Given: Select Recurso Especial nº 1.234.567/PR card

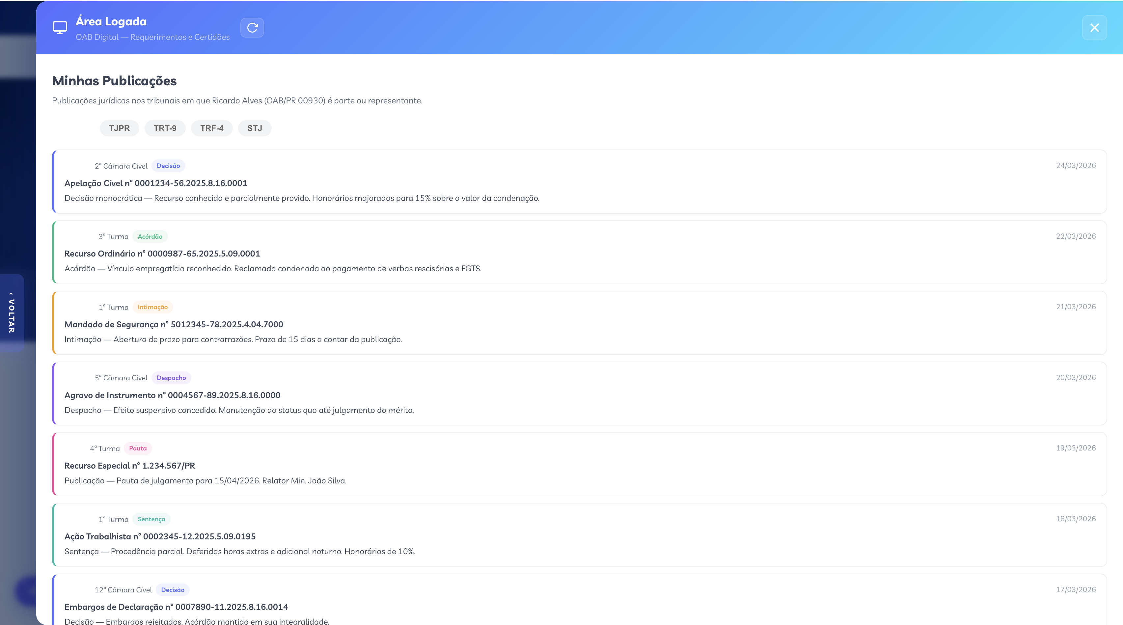Looking at the screenshot, I should click(130, 466).
